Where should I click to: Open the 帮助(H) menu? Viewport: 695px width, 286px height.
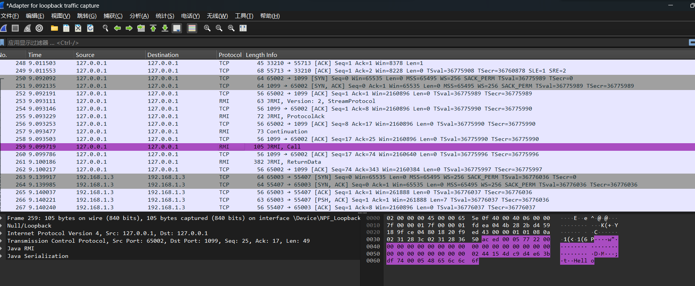pos(270,16)
